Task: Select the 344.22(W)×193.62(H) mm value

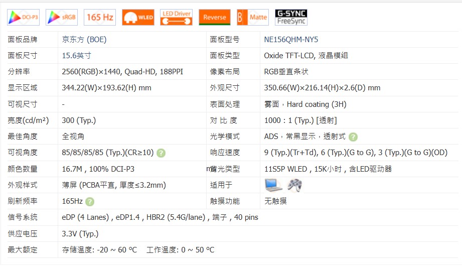Action: pyautogui.click(x=106, y=88)
